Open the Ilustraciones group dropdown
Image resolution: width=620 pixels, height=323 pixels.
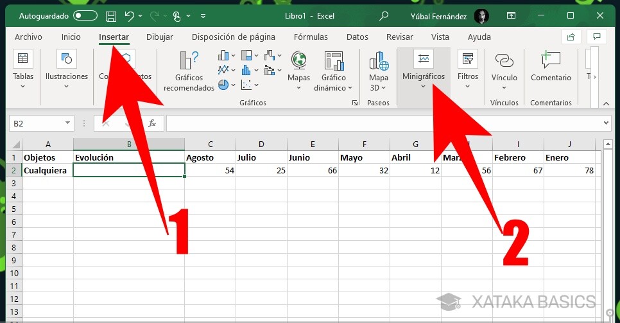click(x=67, y=69)
